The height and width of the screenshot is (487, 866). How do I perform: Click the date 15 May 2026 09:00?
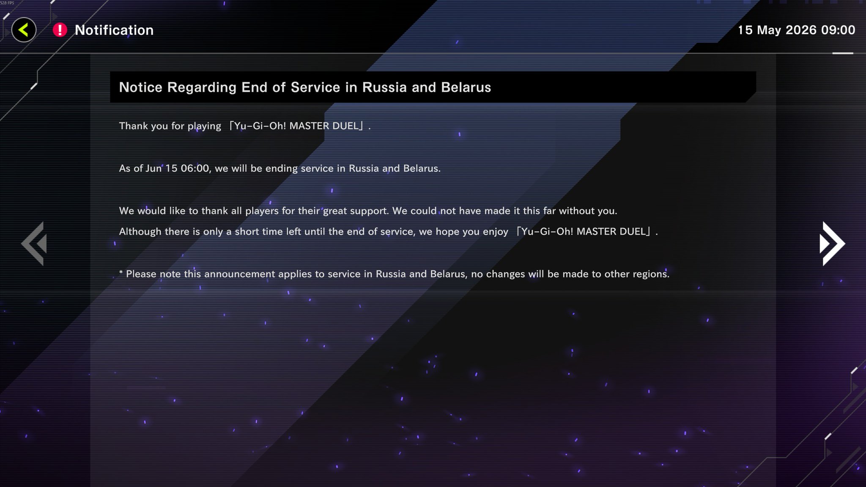797,30
